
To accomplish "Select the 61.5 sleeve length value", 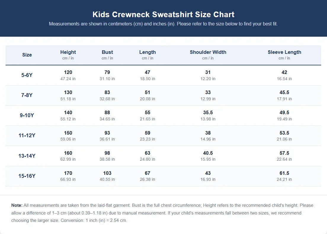I will click(284, 173).
